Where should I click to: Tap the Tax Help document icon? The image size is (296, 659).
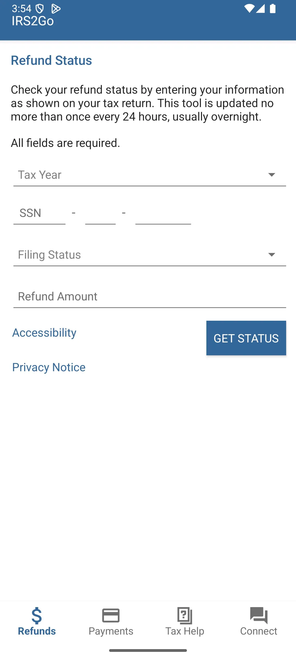[x=185, y=615]
